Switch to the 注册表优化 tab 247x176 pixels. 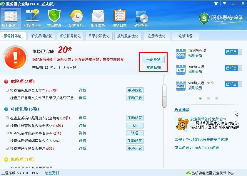156,36
